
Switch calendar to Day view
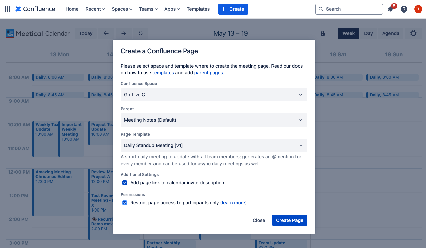(368, 33)
